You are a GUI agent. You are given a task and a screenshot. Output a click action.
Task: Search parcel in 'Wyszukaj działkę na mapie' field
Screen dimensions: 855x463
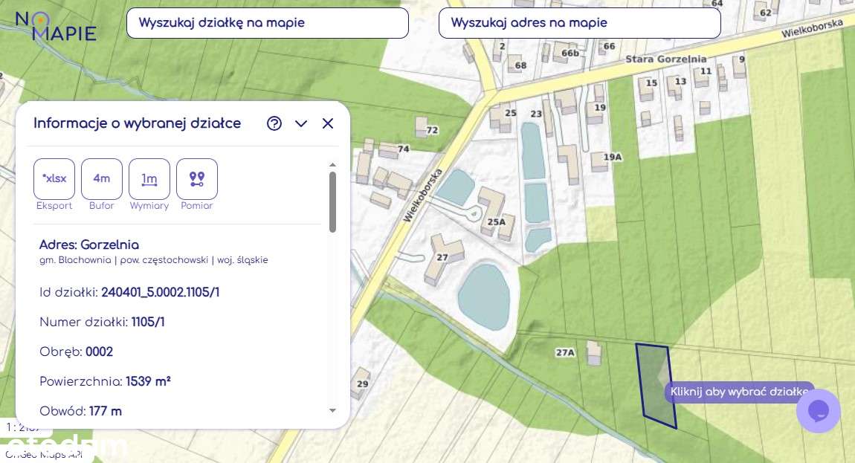[x=267, y=23]
